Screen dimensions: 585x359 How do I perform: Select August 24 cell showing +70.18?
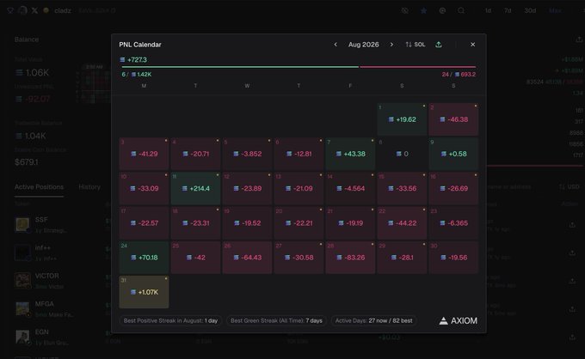[144, 258]
